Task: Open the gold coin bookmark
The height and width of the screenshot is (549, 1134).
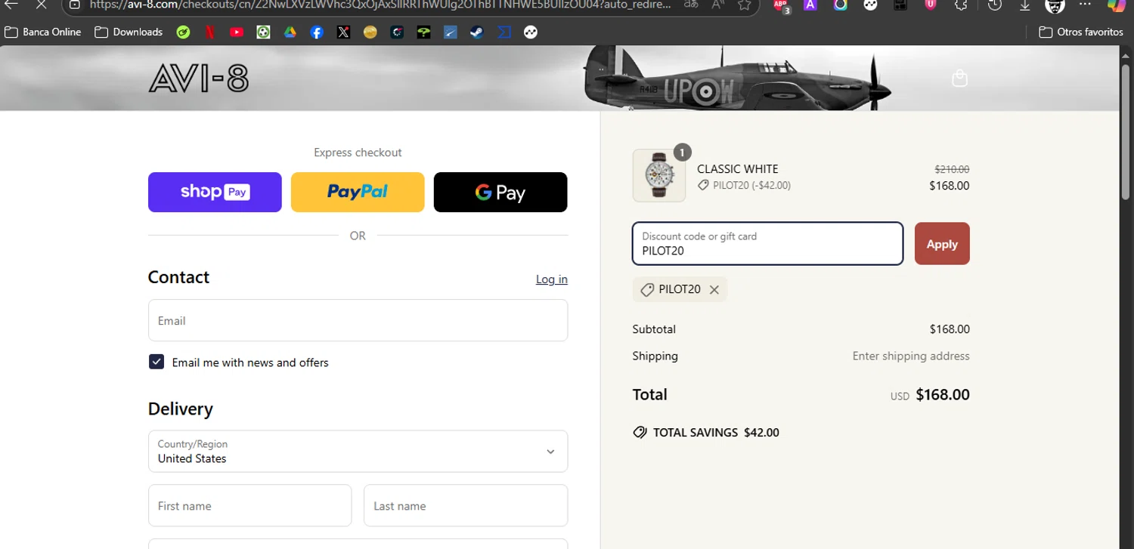Action: 370,32
